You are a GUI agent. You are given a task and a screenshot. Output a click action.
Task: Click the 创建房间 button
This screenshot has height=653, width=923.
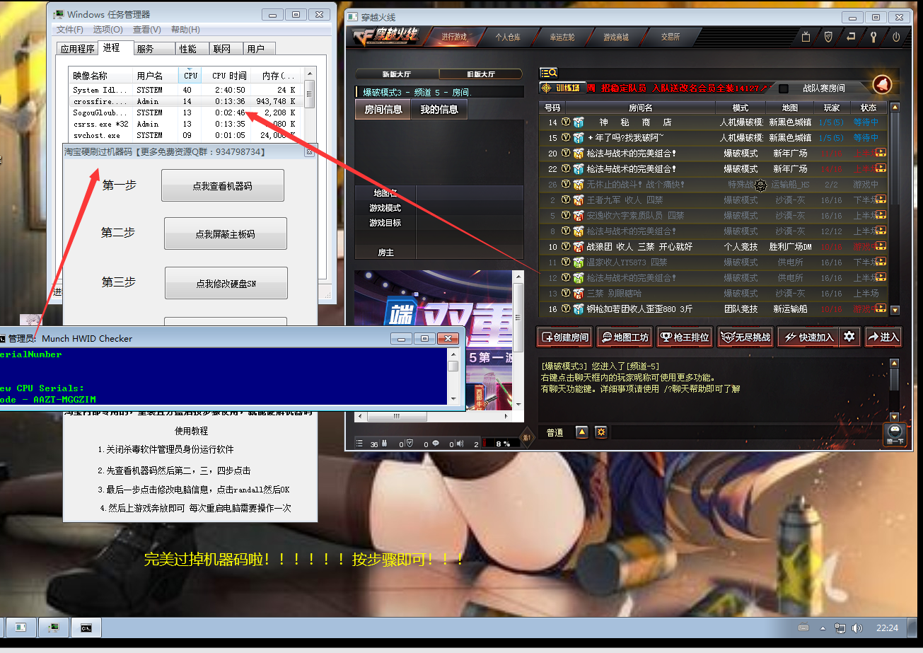[x=564, y=337]
